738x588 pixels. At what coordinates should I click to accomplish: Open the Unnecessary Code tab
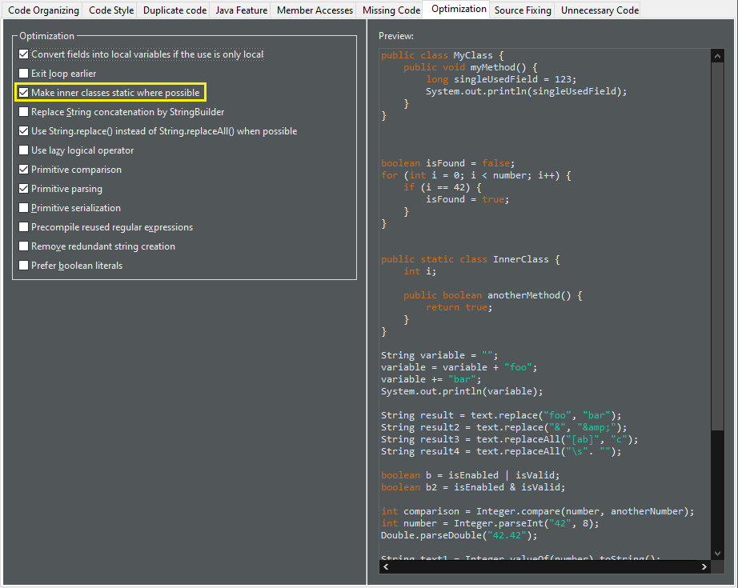click(x=600, y=10)
